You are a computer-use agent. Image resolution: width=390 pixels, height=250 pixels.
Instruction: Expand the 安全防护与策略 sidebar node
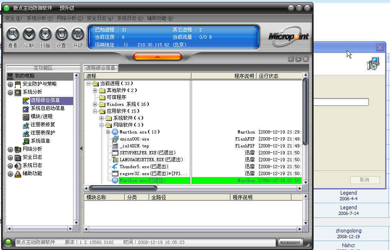(x=10, y=84)
